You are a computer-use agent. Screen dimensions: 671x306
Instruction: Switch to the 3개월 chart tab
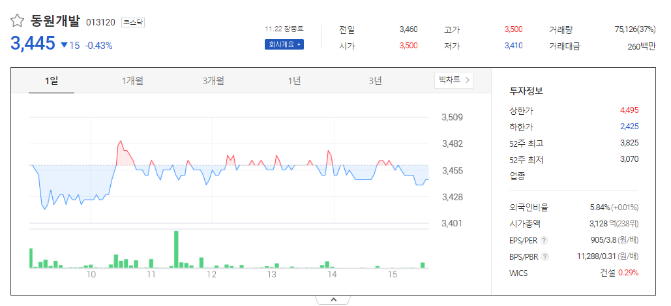213,80
